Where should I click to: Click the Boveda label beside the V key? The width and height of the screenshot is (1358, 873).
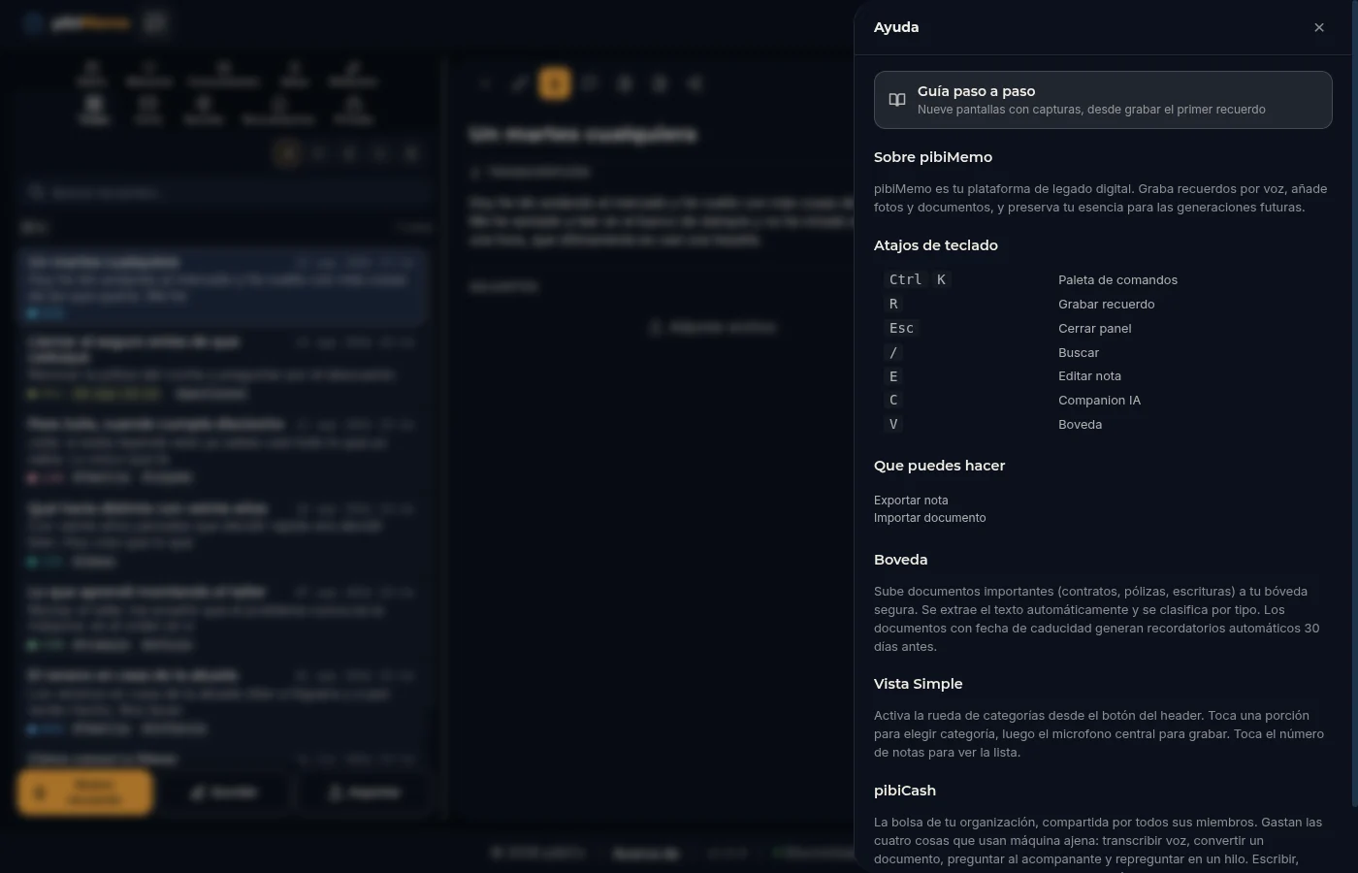click(x=1080, y=425)
